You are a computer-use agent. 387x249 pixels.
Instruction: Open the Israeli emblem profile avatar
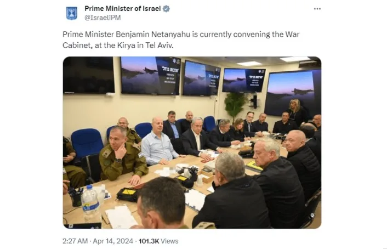point(72,13)
